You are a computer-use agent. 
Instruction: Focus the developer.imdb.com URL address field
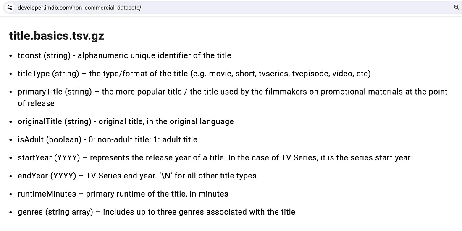230,8
